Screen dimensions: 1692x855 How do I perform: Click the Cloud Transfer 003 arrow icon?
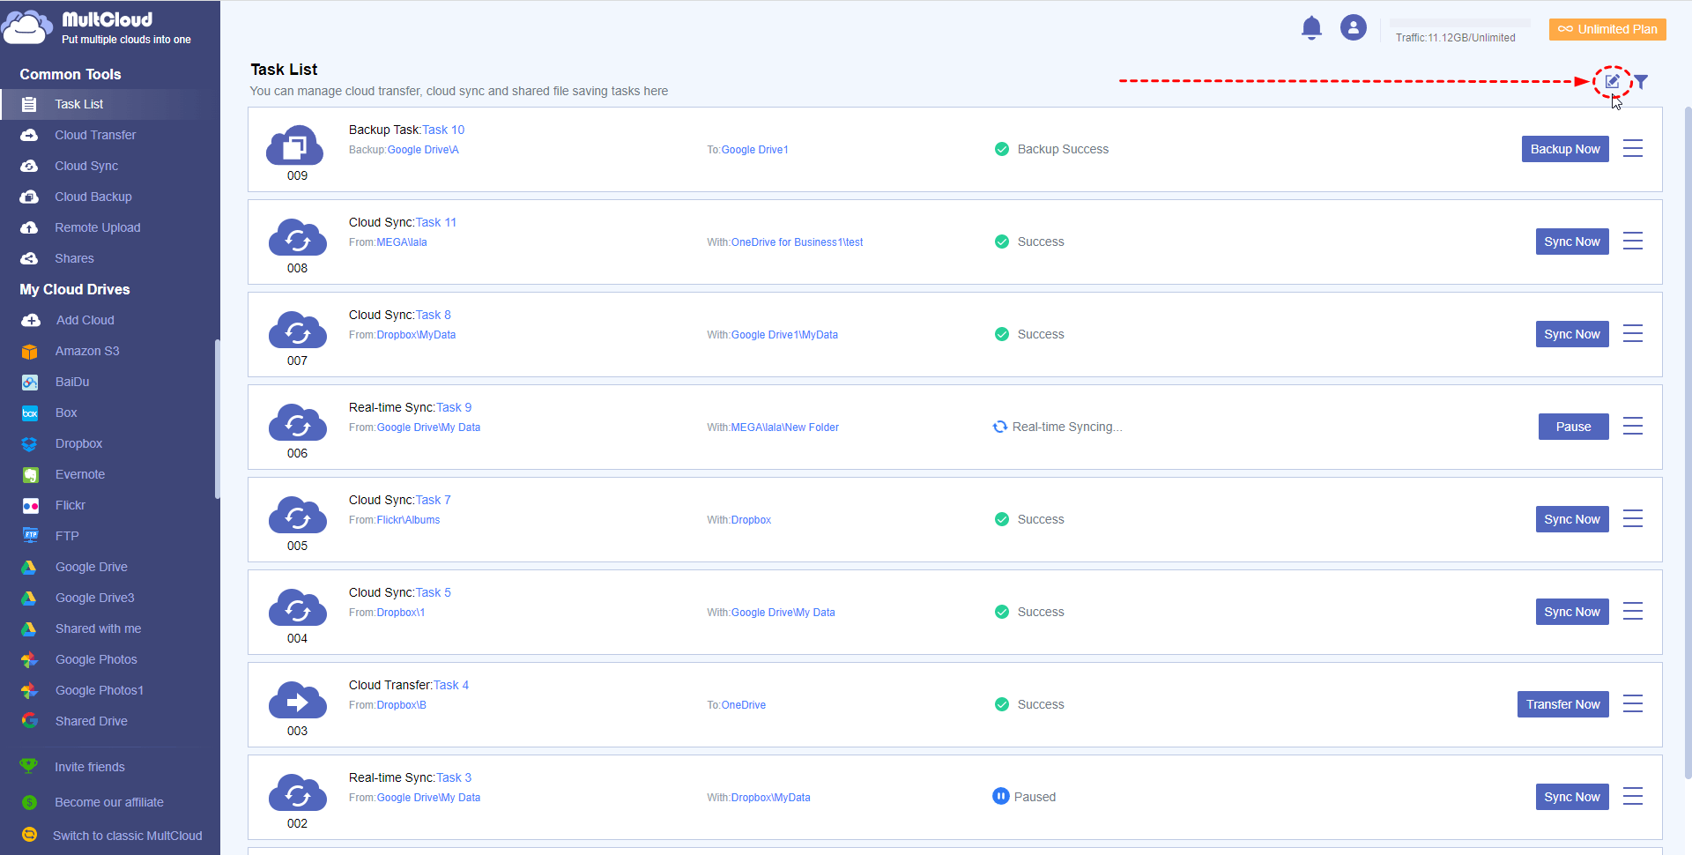297,702
